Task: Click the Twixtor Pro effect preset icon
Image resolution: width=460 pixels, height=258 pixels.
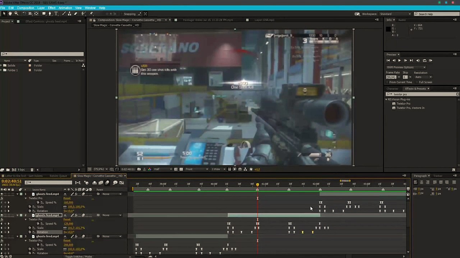Action: coord(394,104)
